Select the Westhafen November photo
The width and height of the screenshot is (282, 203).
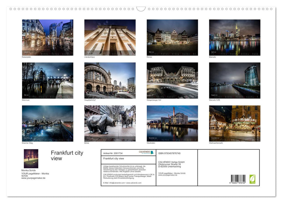tap(172, 123)
